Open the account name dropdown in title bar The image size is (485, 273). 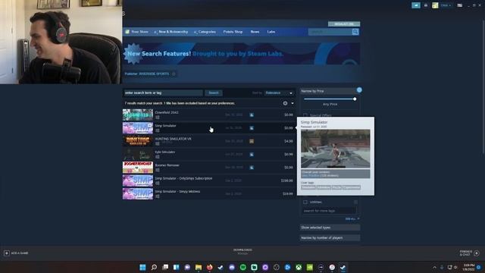446,5
